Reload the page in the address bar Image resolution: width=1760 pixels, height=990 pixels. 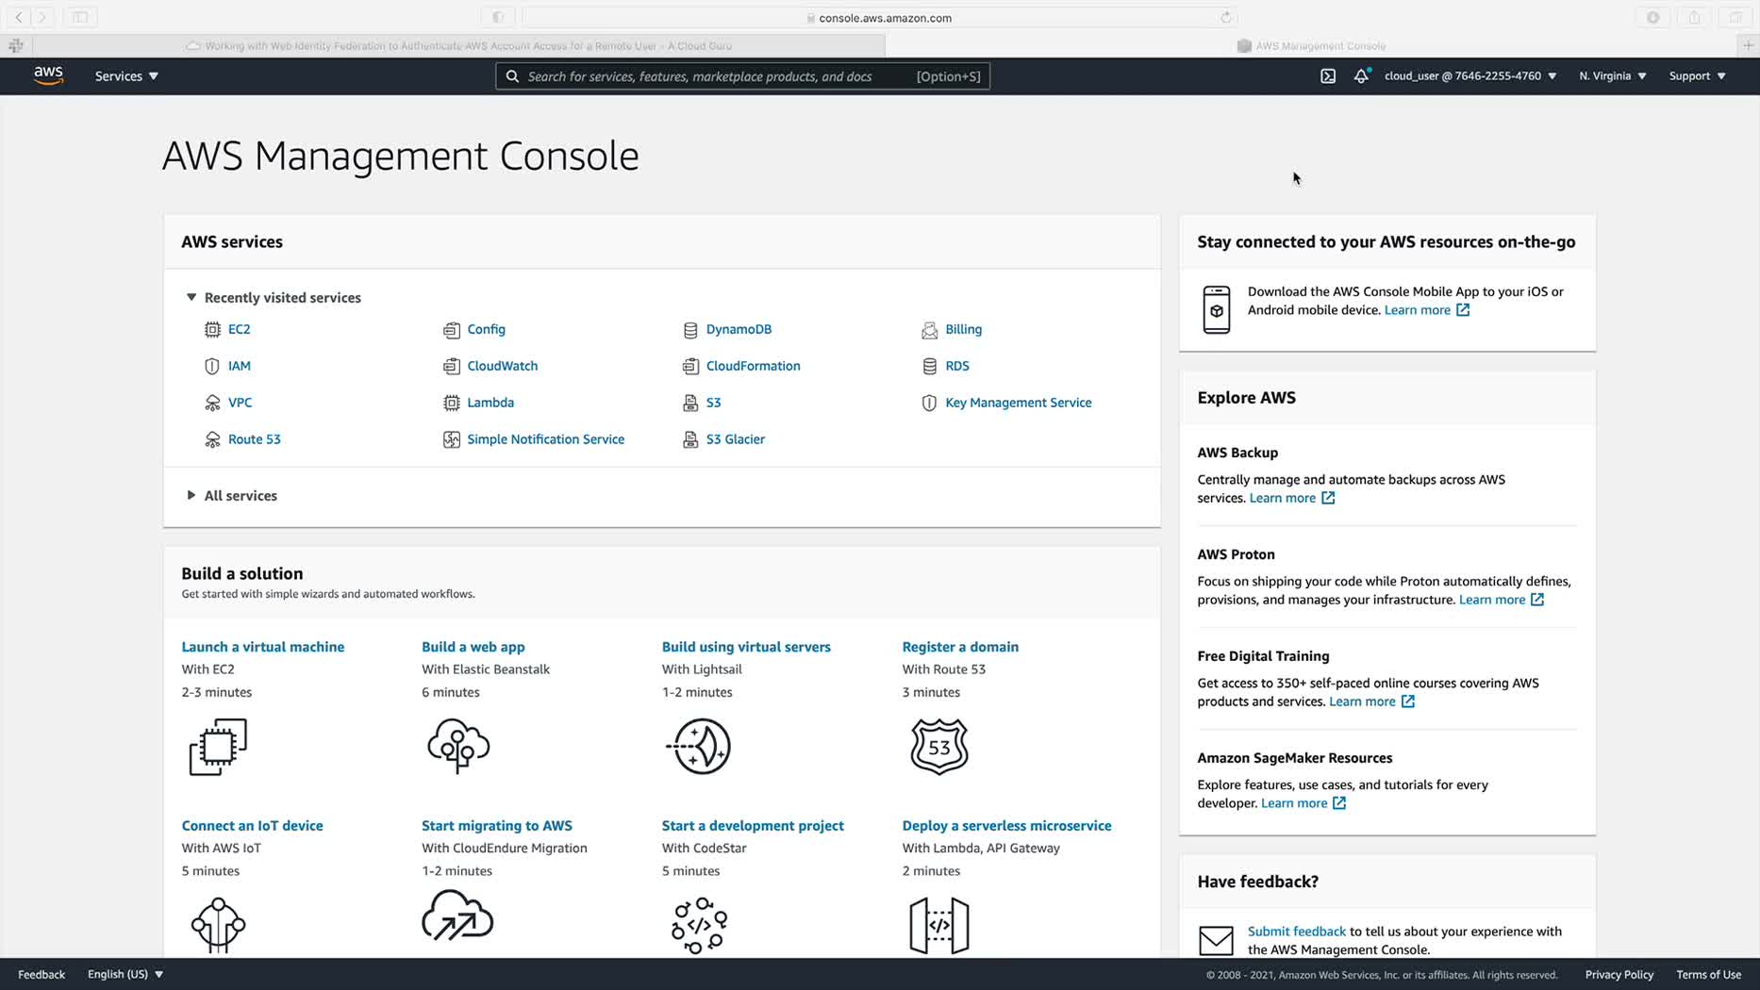coord(1225,17)
